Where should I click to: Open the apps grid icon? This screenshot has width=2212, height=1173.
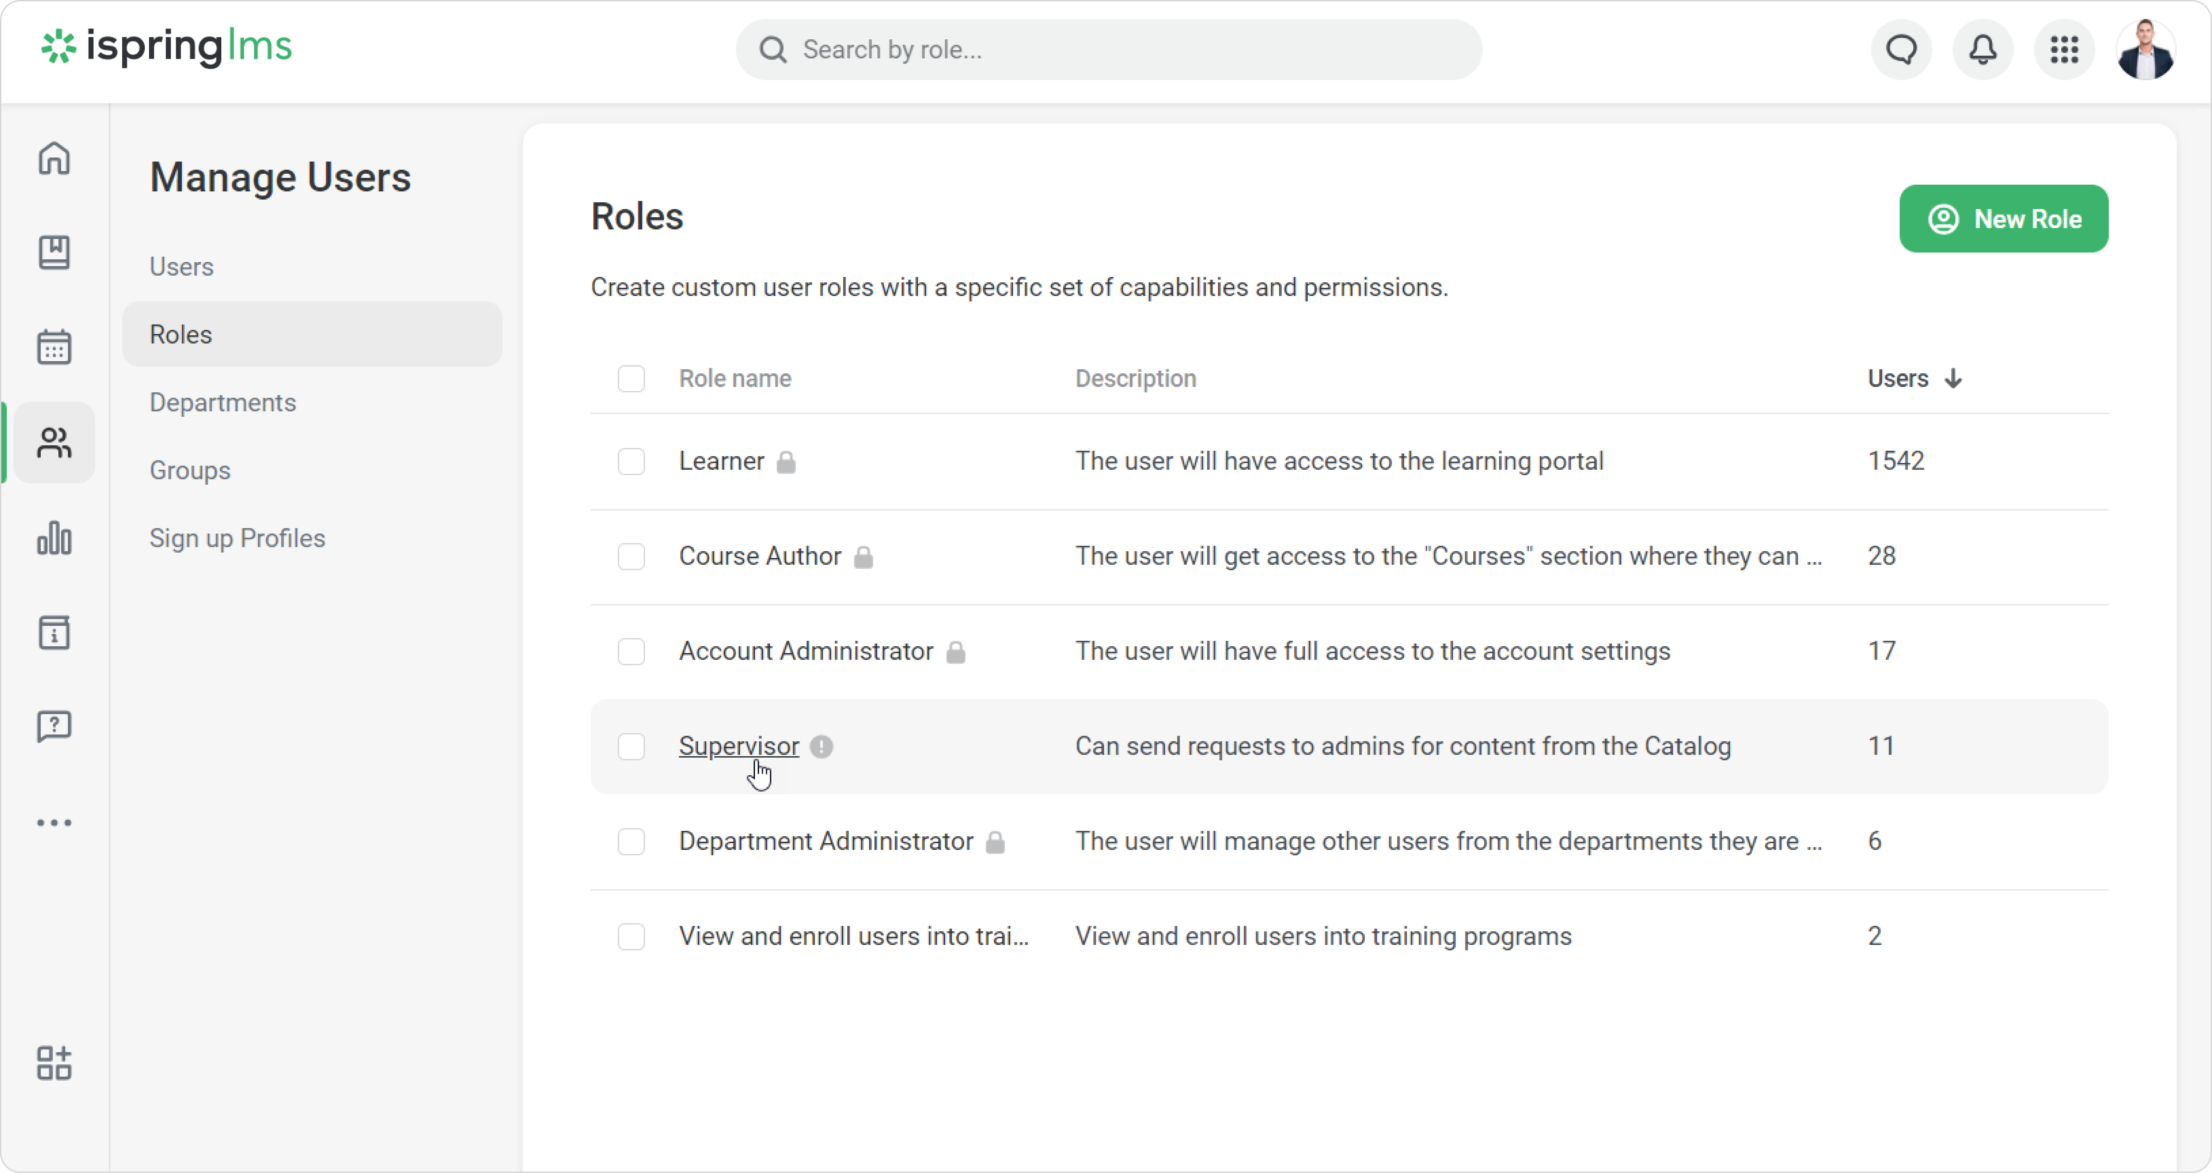coord(2064,50)
